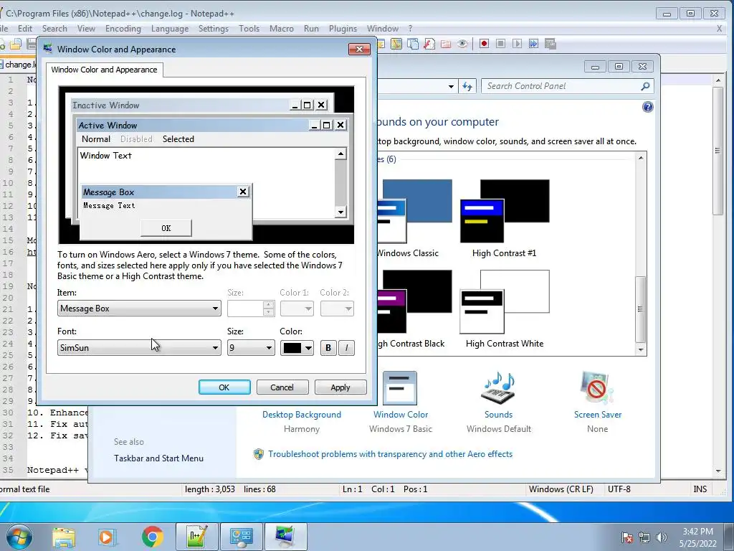Viewport: 734px width, 551px height.
Task: Click the UTF-8 status bar entry
Action: pos(619,489)
